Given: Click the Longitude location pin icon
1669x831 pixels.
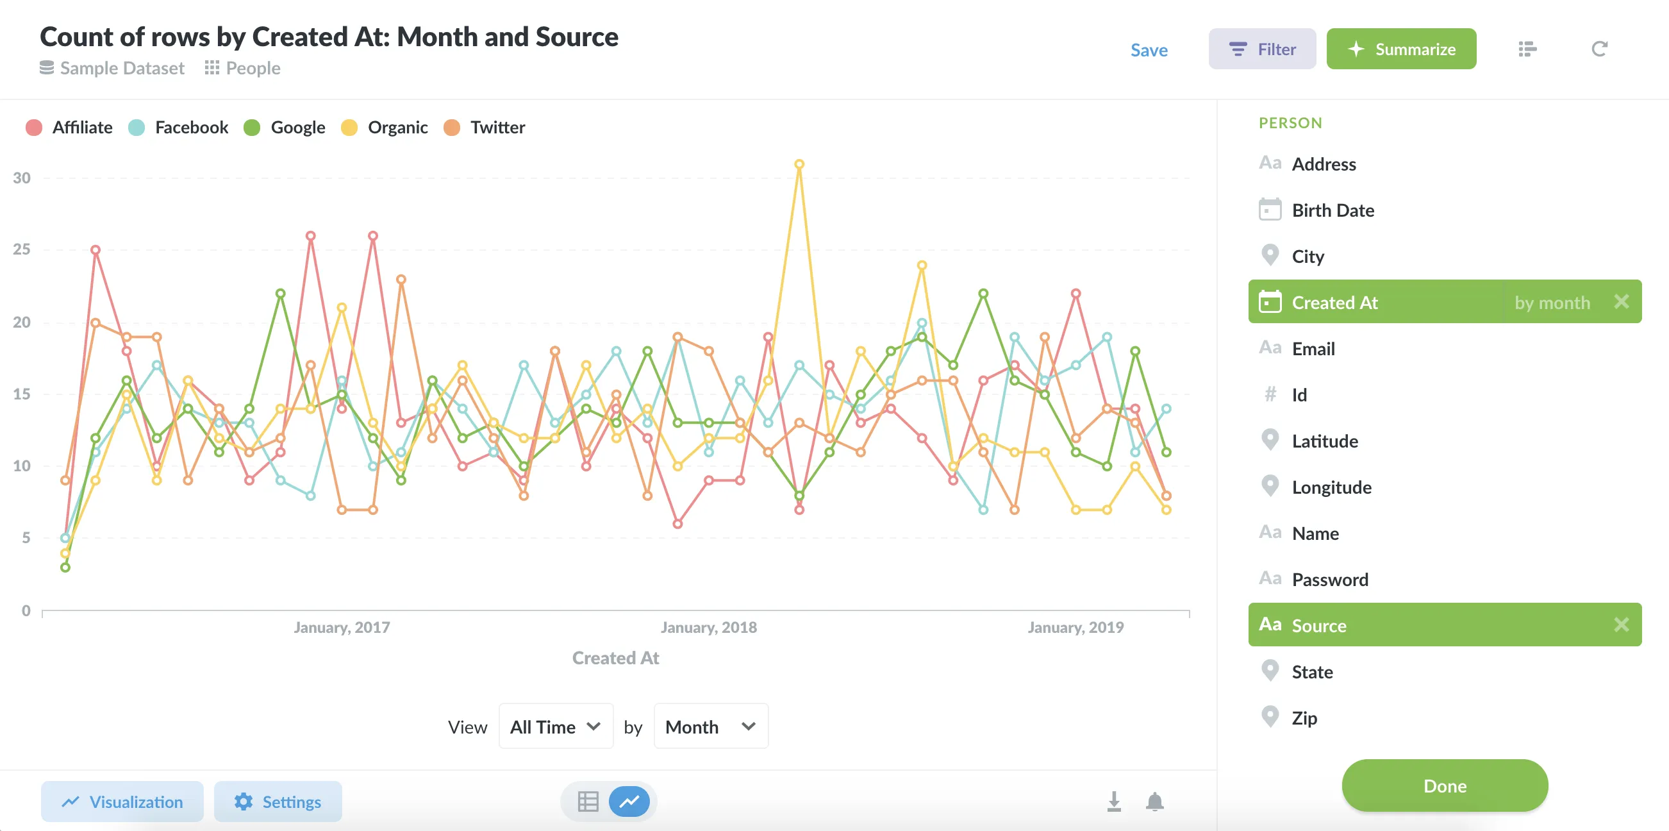Looking at the screenshot, I should [1270, 487].
